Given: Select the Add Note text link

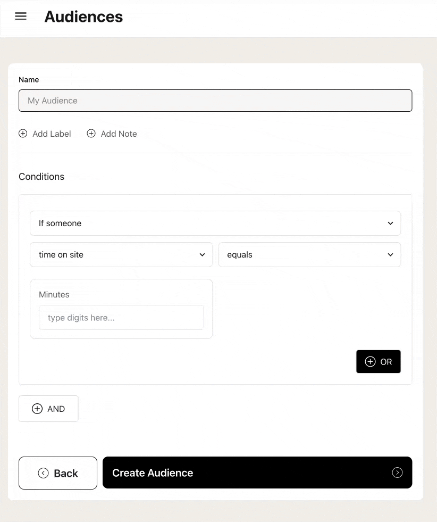Looking at the screenshot, I should (x=119, y=134).
